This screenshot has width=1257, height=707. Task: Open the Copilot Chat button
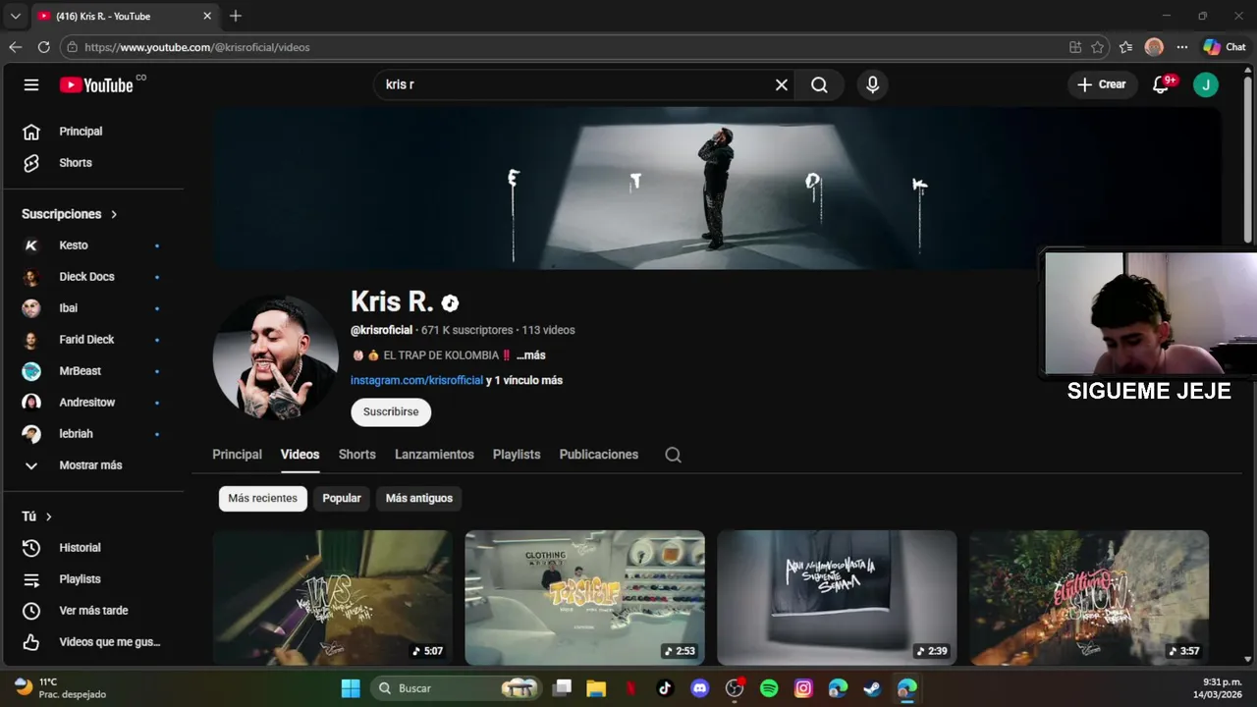click(x=1225, y=47)
